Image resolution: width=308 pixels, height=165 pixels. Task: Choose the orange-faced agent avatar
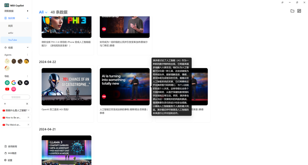(x=27, y=61)
